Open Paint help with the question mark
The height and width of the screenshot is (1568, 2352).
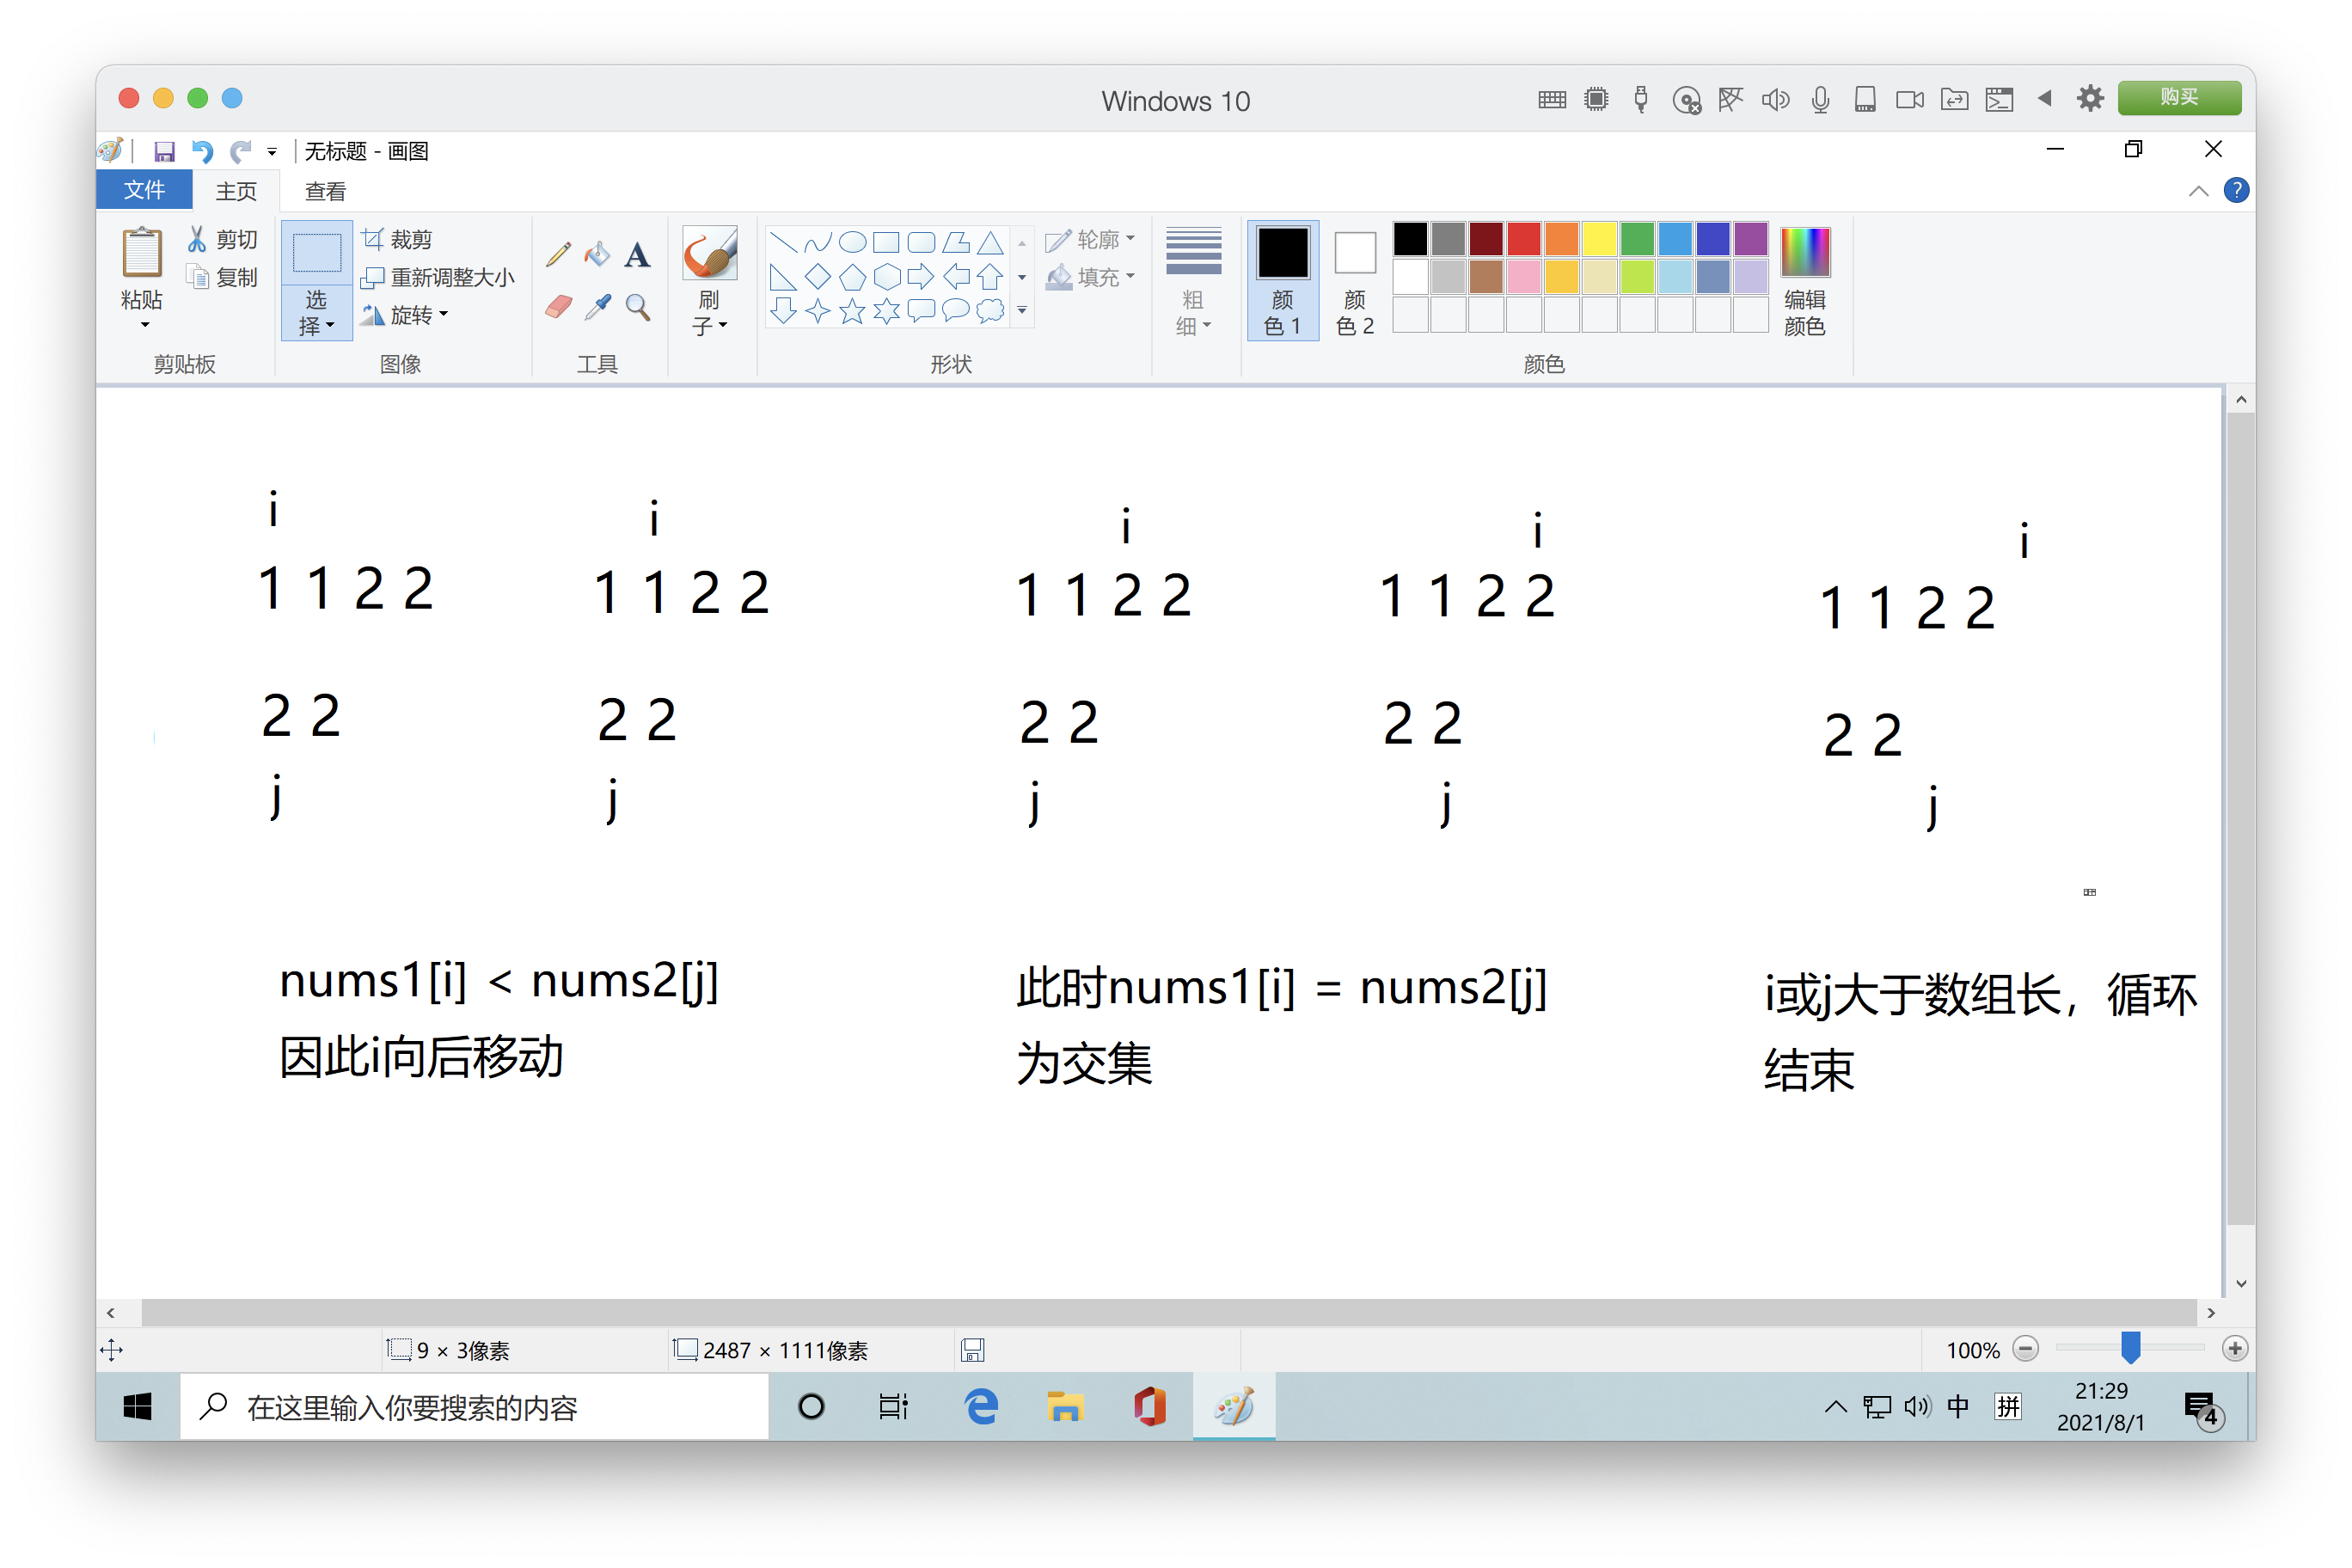click(2236, 190)
